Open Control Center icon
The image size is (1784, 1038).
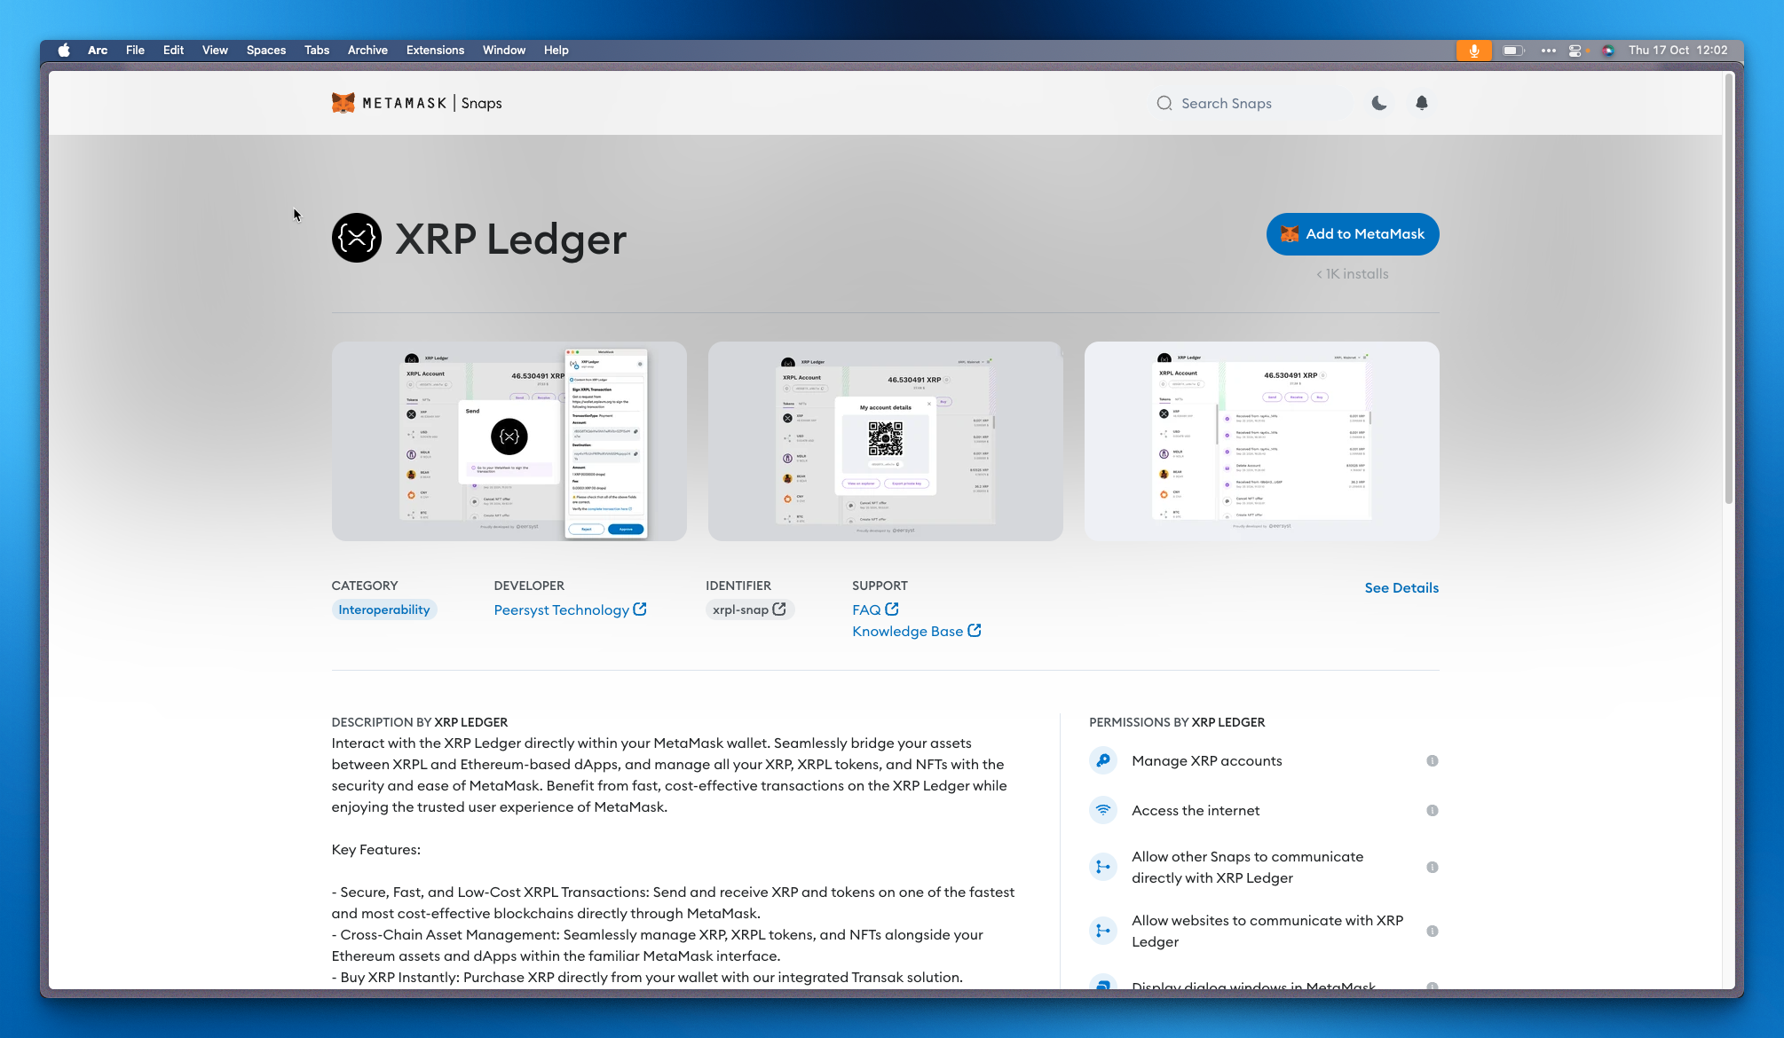click(1575, 51)
